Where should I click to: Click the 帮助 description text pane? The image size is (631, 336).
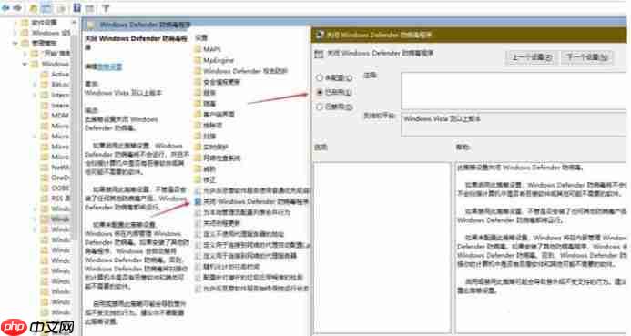click(x=541, y=247)
